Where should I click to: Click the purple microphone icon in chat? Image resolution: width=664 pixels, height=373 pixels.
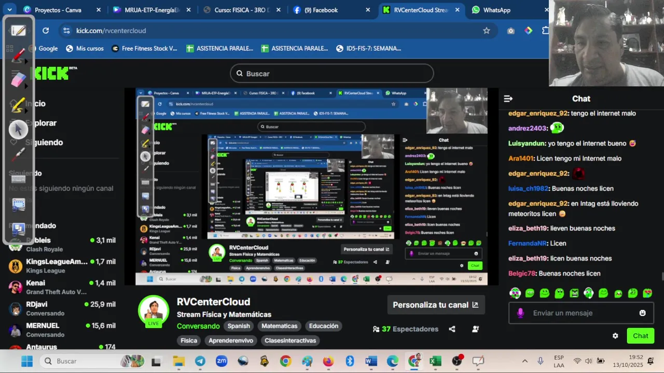click(521, 313)
